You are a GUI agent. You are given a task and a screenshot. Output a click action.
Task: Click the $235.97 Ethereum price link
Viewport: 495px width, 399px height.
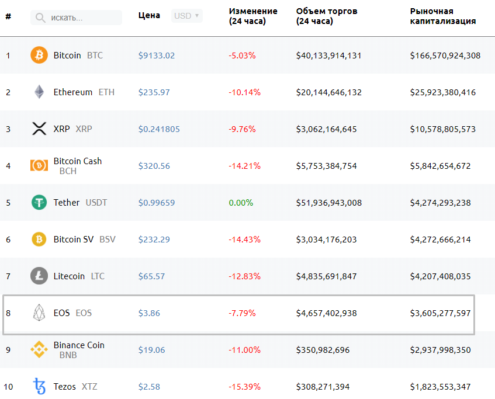point(154,92)
